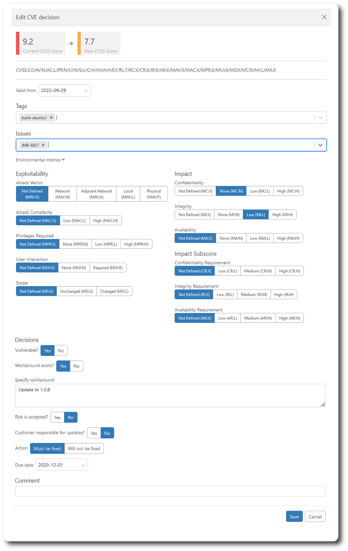Clear the Valid from date
This screenshot has width=348, height=551.
tap(86, 91)
